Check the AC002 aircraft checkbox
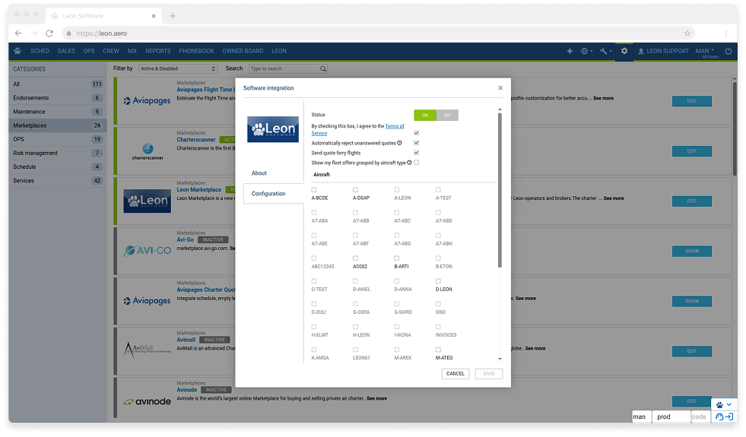 pos(355,258)
